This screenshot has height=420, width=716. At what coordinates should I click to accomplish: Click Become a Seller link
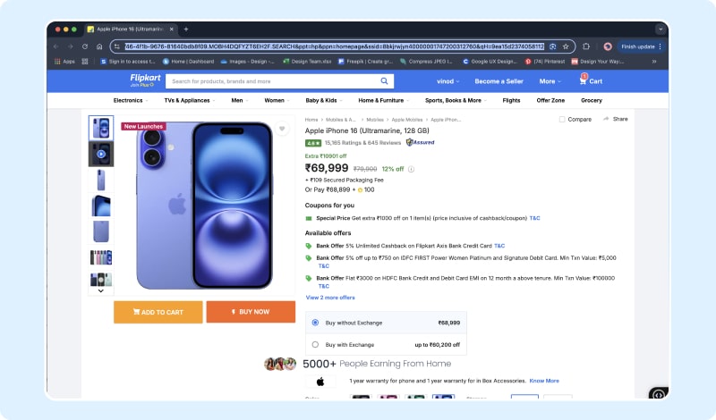coord(499,81)
